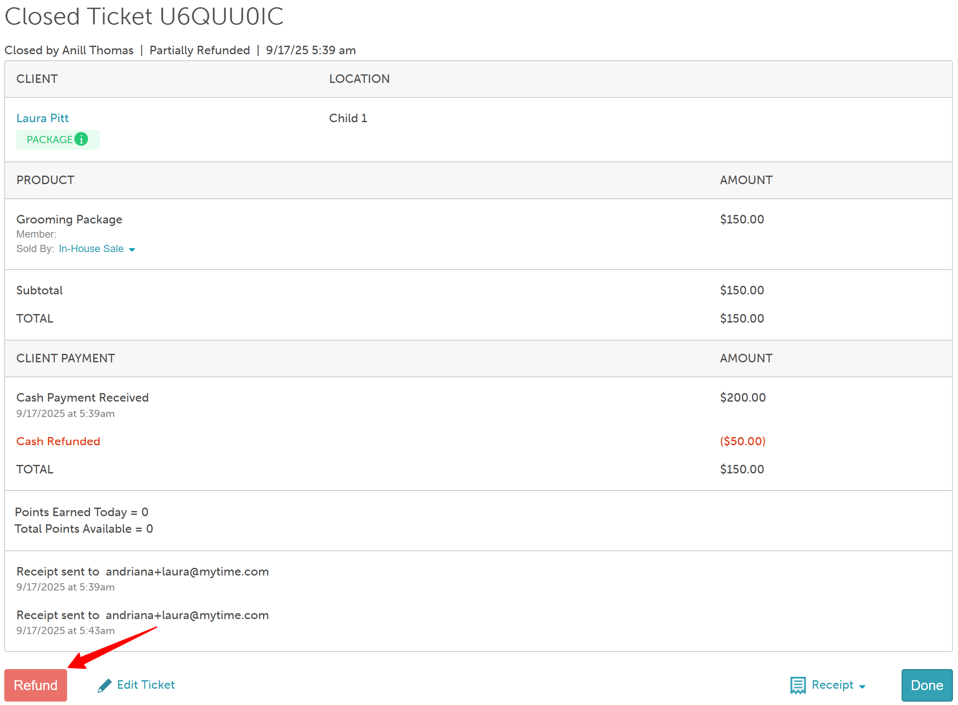Click the Cash Payment Received entry

tap(82, 398)
